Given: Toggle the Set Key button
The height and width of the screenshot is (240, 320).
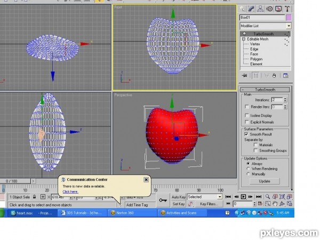Looking at the screenshot, I should coord(179,204).
